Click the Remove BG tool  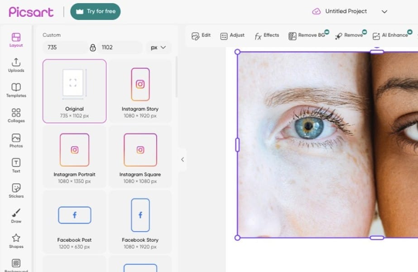click(307, 36)
